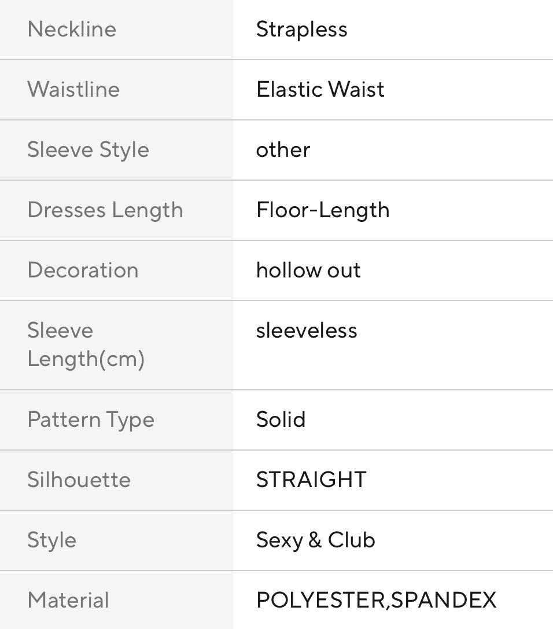
Task: Tap the Silhouette row label
Action: coord(79,480)
